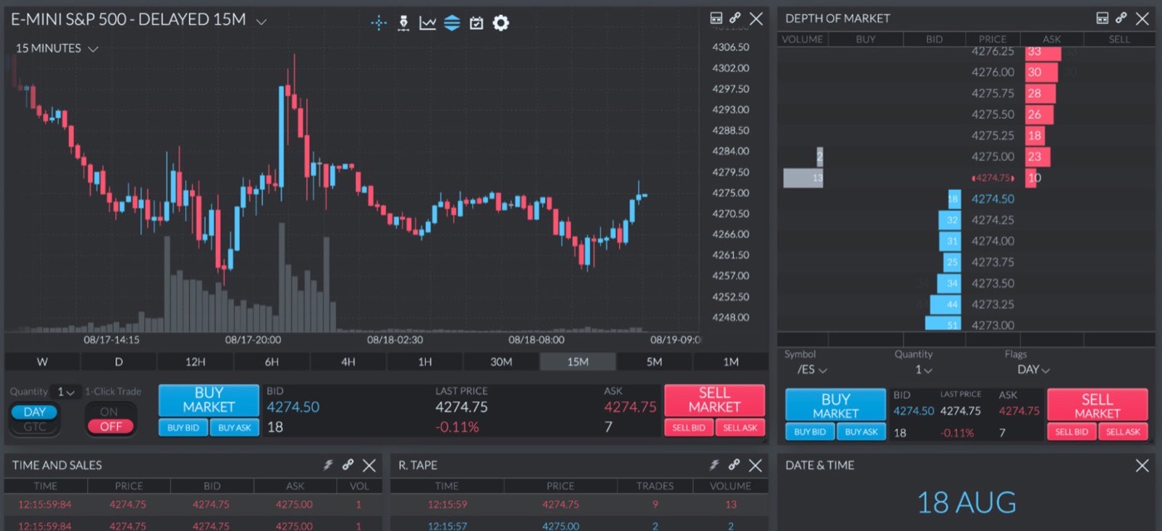This screenshot has height=531, width=1162.
Task: Switch chart to D timeframe
Action: [x=119, y=362]
